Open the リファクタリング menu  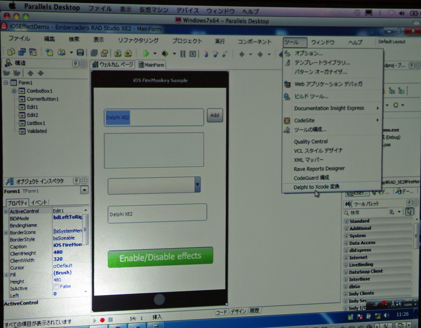[138, 40]
